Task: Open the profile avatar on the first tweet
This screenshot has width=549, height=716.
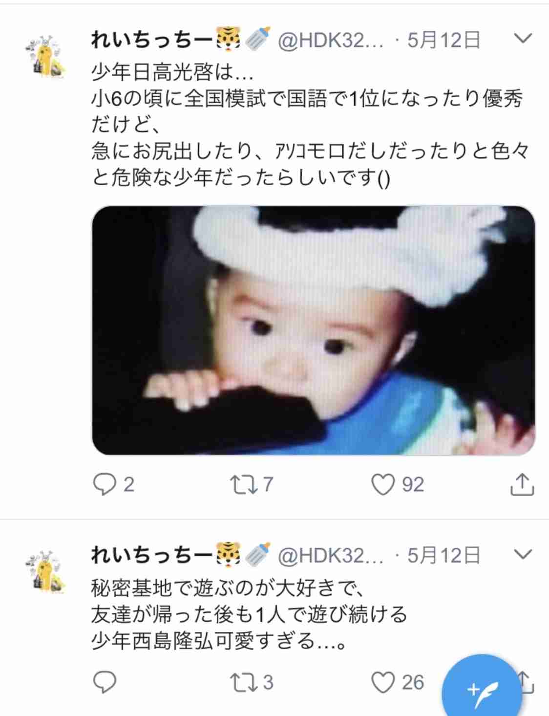Action: point(45,57)
